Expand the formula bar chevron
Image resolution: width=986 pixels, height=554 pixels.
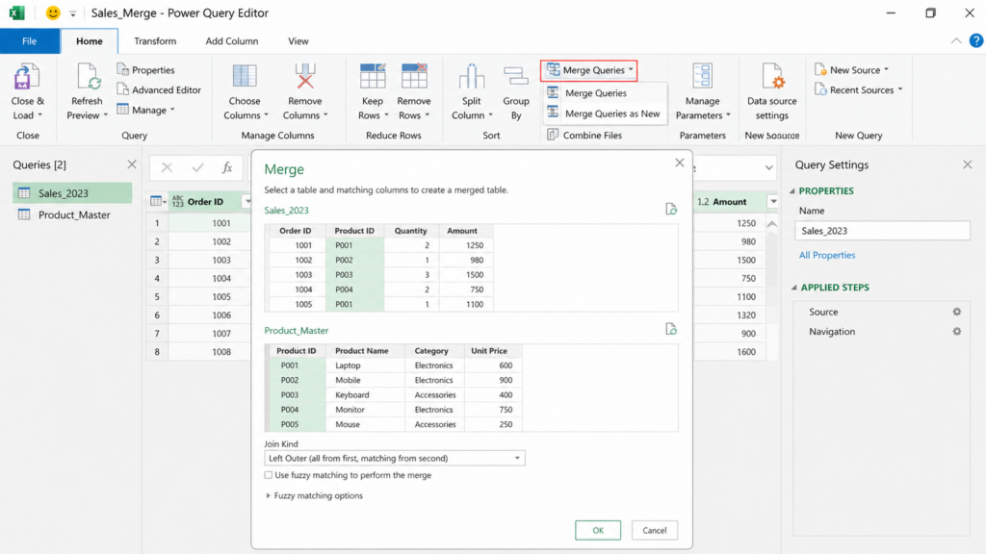click(768, 167)
